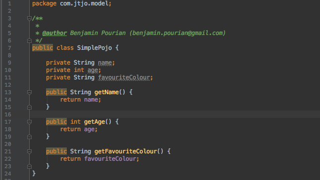320x180 pixels.
Task: Place cursor on empty highlighted line 16
Action: click(x=175, y=114)
